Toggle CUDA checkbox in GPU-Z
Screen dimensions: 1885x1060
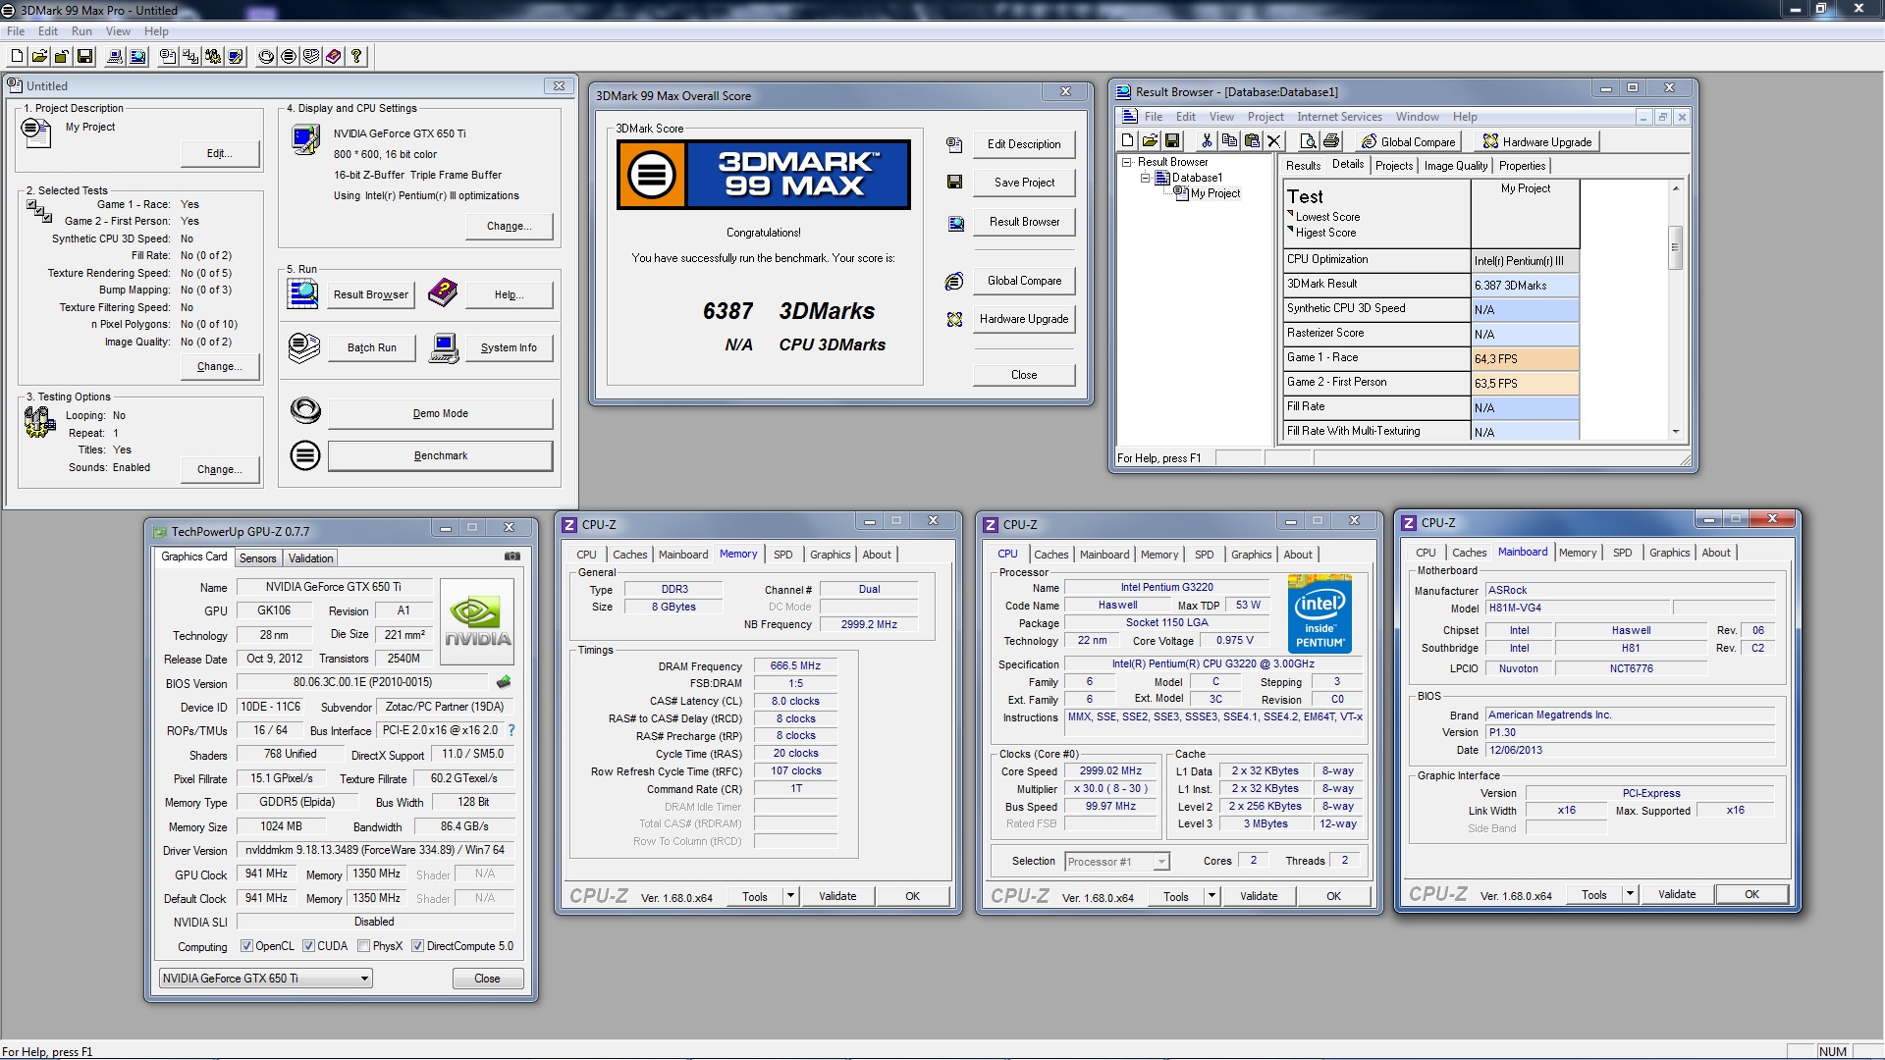(308, 946)
